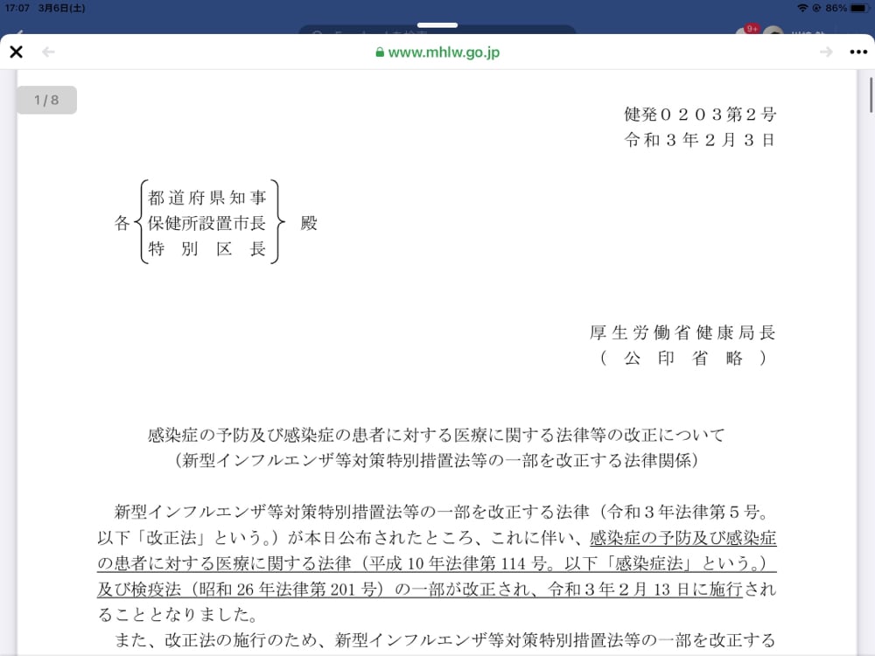Tap the www.mhlw.go.jp address label
The image size is (875, 656).
pos(444,52)
